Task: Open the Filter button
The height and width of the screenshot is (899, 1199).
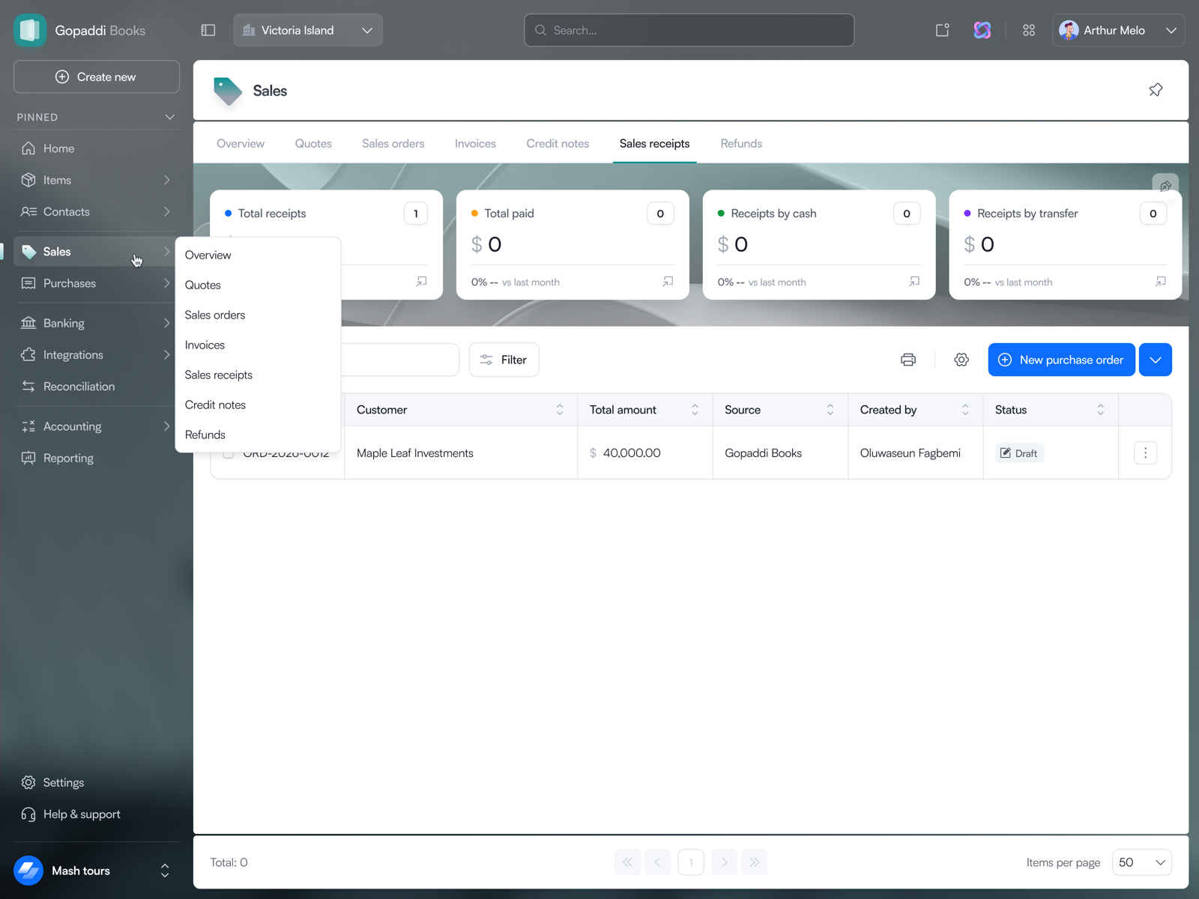Action: (504, 360)
